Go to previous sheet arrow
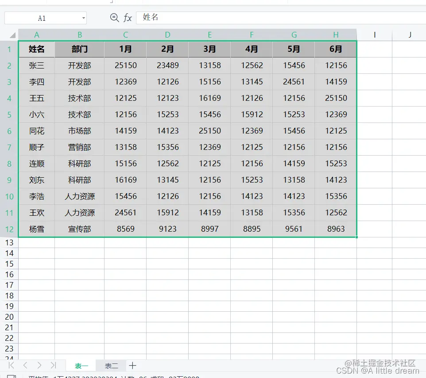The height and width of the screenshot is (378, 426). click(x=25, y=365)
